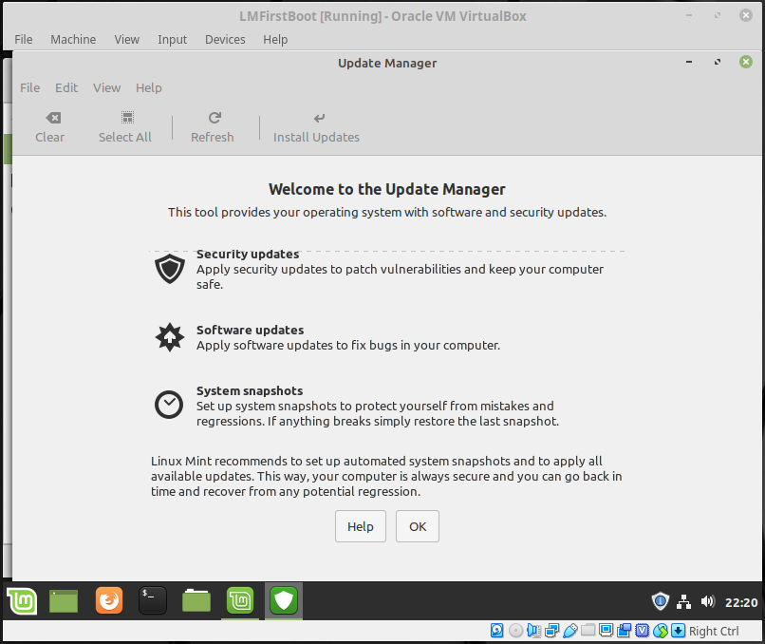Screen dimensions: 765x644
Task: Click the Security updates heading
Action: (x=248, y=255)
